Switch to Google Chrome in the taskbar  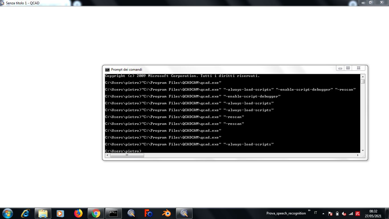96,213
